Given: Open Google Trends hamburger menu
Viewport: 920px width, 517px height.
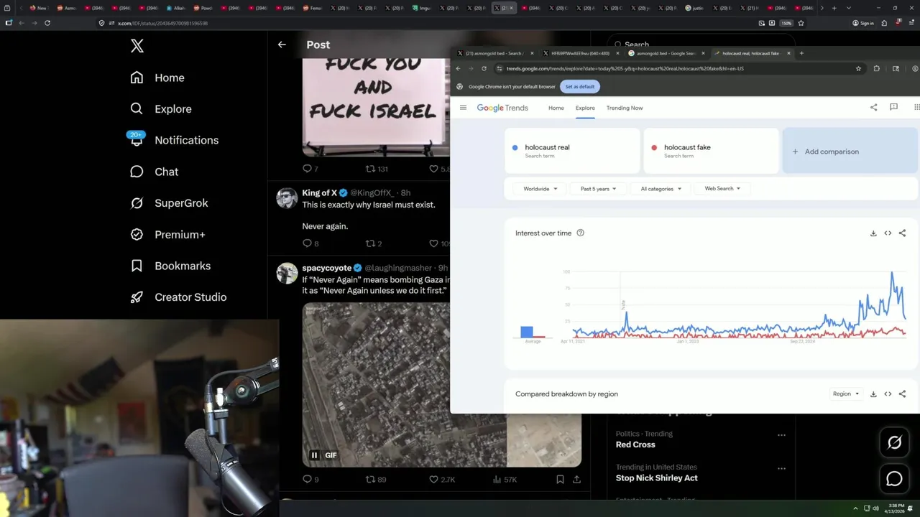Looking at the screenshot, I should [x=463, y=108].
